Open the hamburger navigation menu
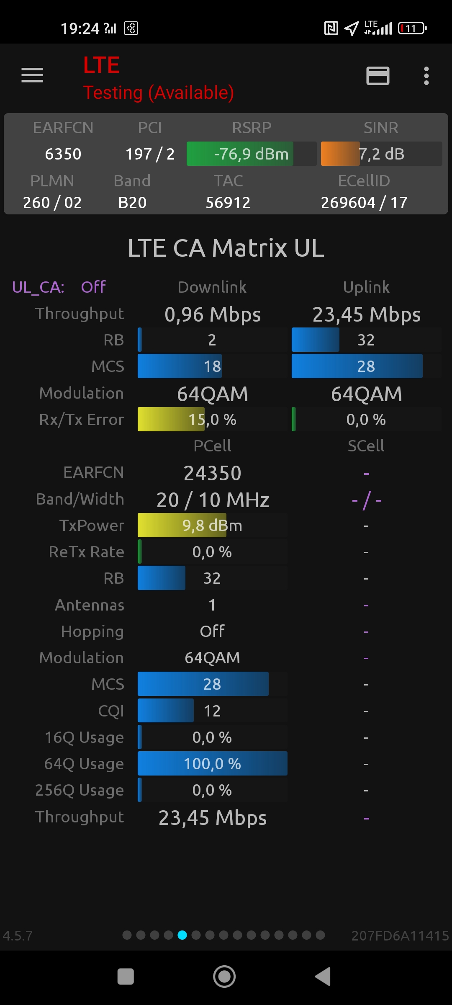452x1005 pixels. coord(32,75)
